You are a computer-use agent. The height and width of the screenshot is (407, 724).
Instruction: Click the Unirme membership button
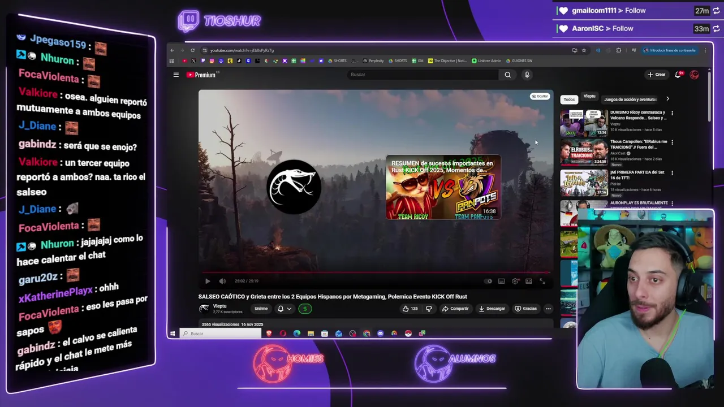[261, 309]
